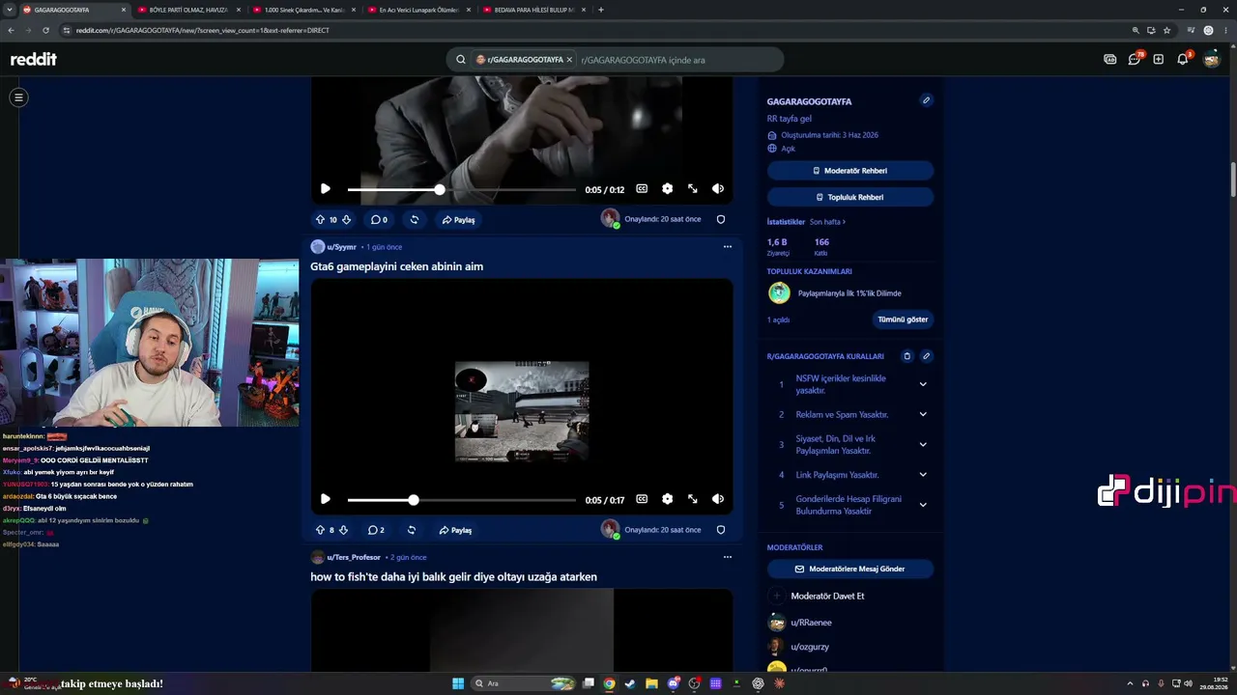The image size is (1237, 695).
Task: Open settings gear on the top video
Action: (667, 188)
